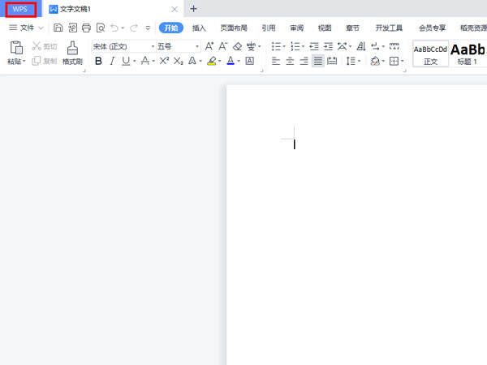Toggle Bold formatting
487x365 pixels.
(98, 61)
